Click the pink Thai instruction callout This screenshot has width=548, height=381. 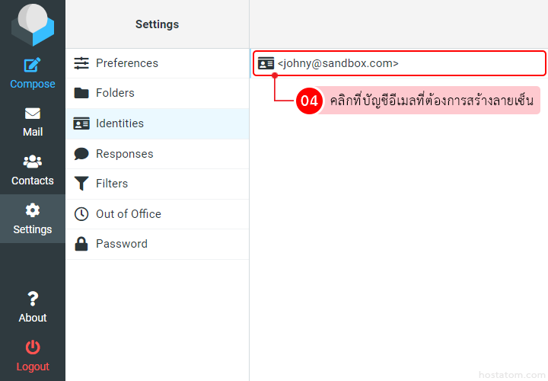coord(431,101)
